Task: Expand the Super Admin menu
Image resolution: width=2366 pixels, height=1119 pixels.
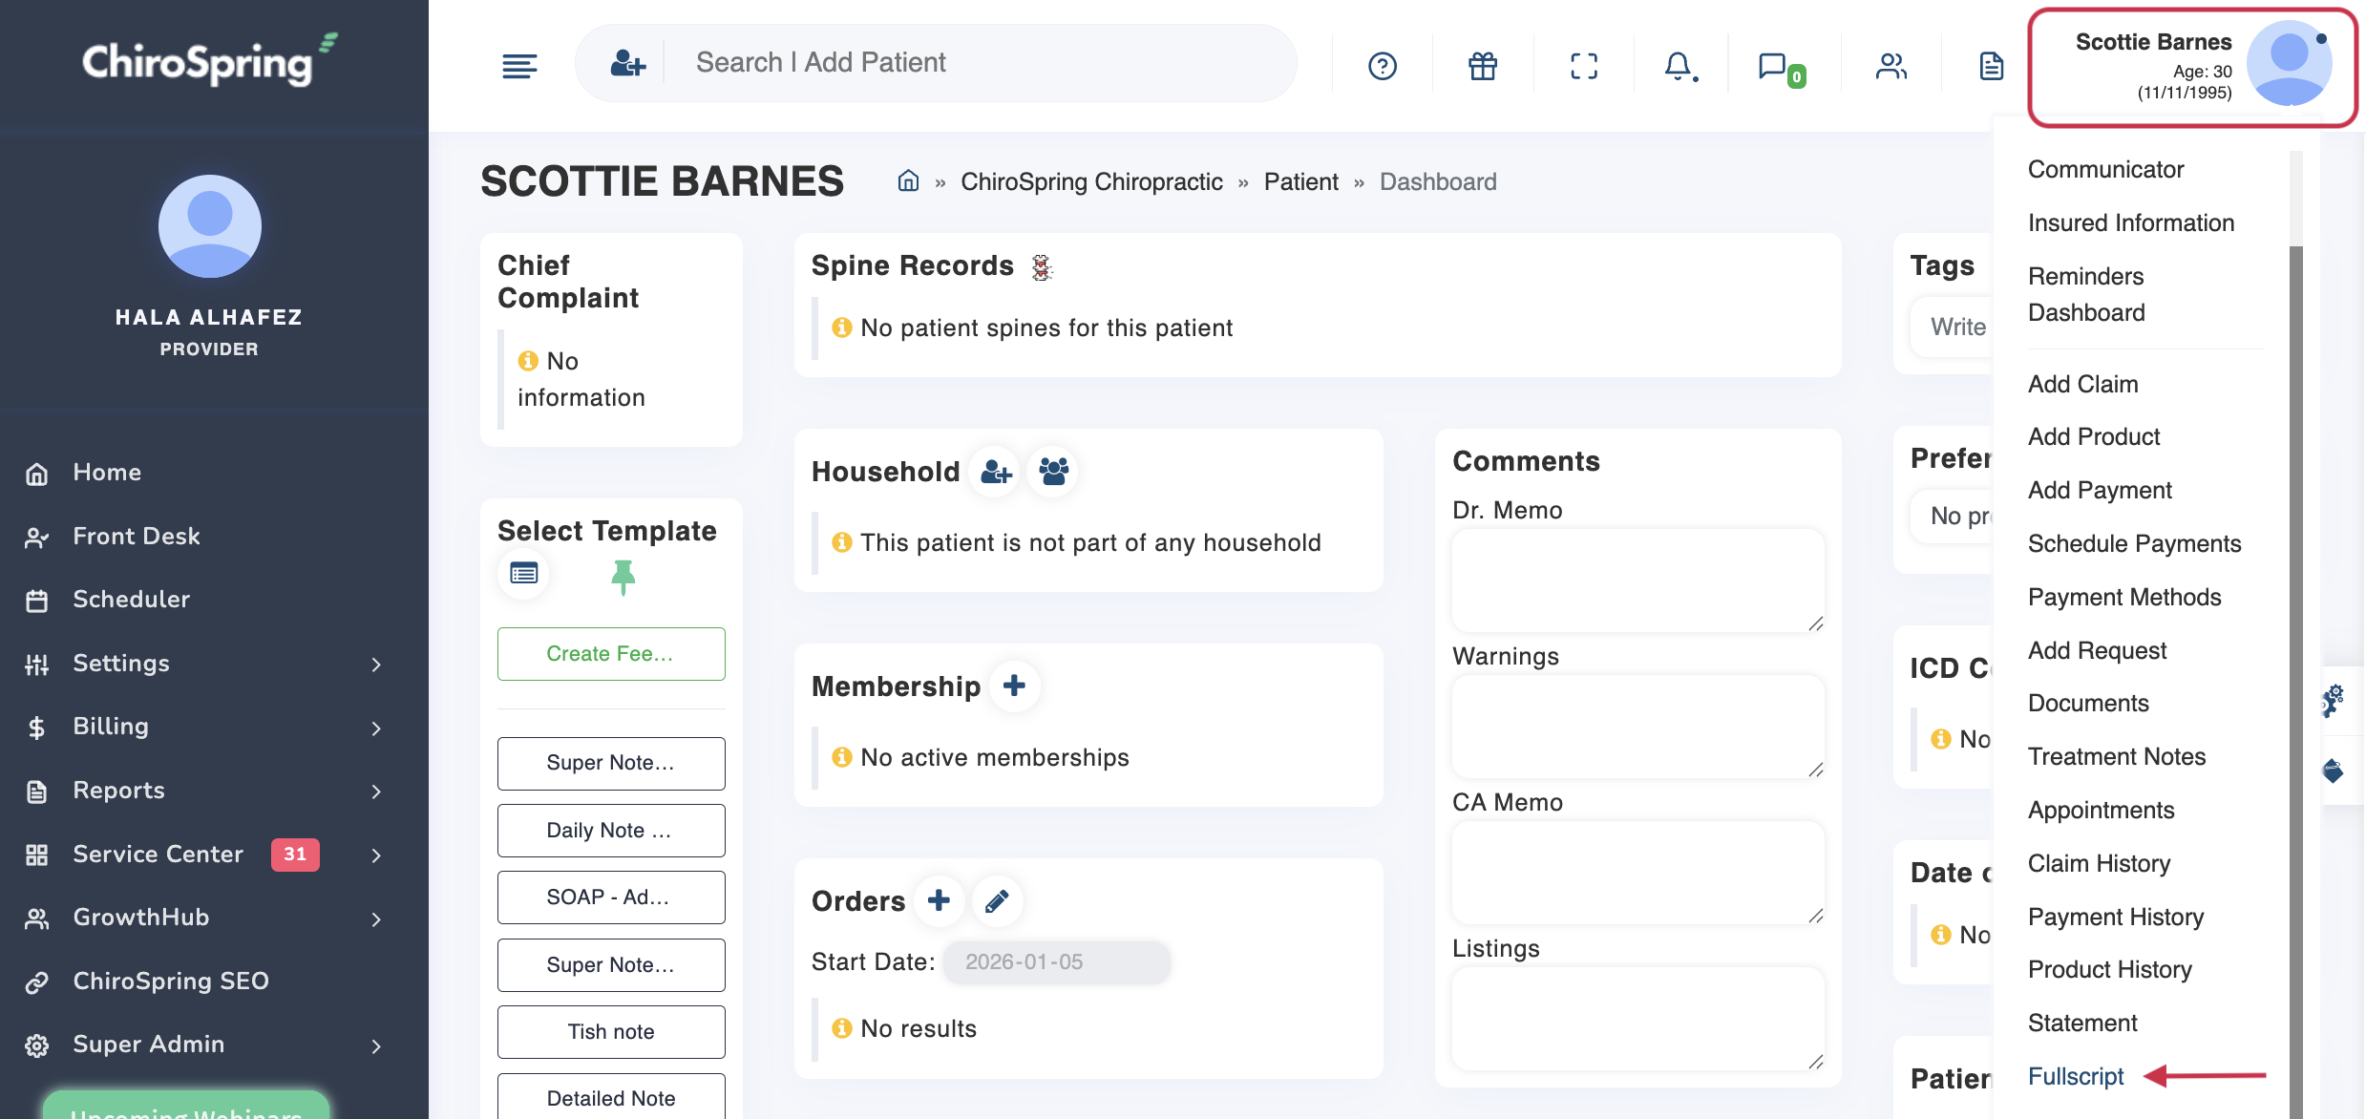Action: 148,1044
